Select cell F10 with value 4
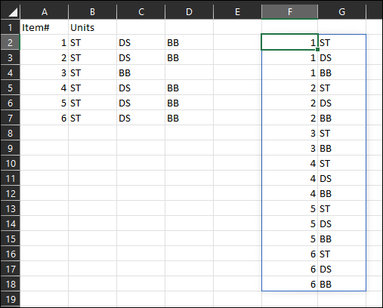 [x=289, y=163]
